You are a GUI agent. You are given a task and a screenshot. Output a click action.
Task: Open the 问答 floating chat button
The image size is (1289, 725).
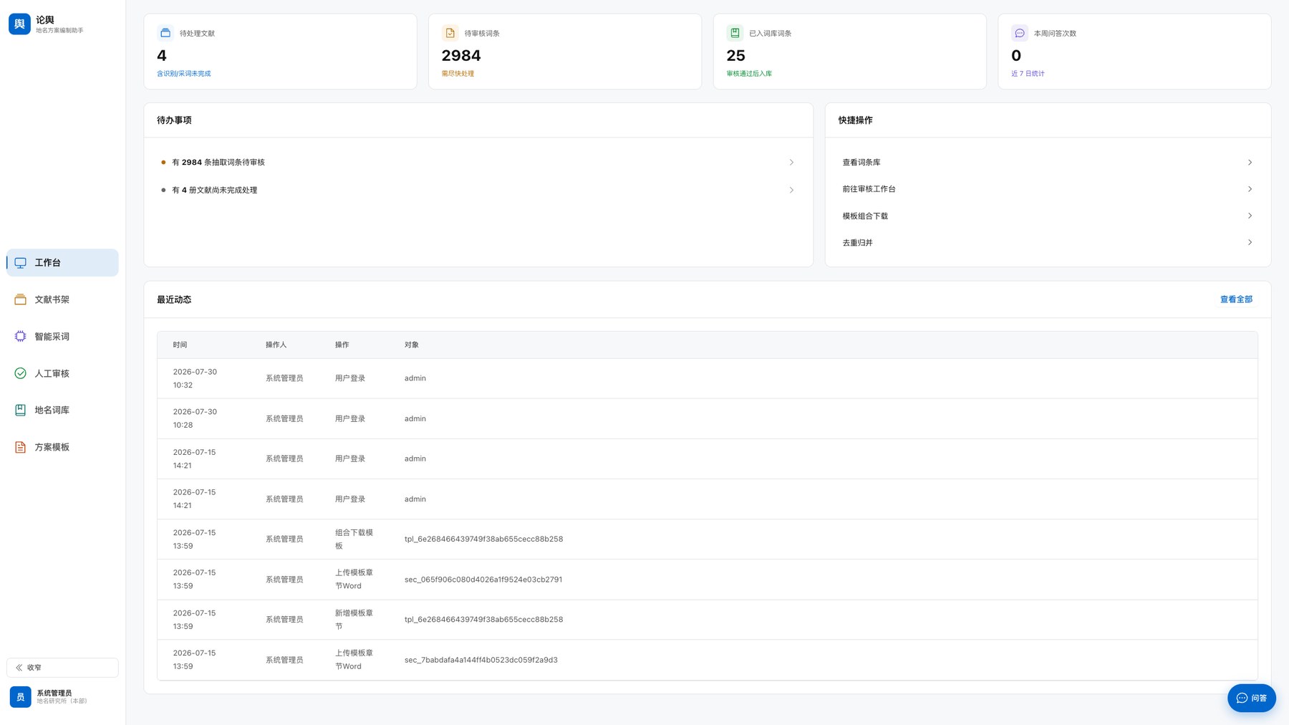pyautogui.click(x=1251, y=698)
